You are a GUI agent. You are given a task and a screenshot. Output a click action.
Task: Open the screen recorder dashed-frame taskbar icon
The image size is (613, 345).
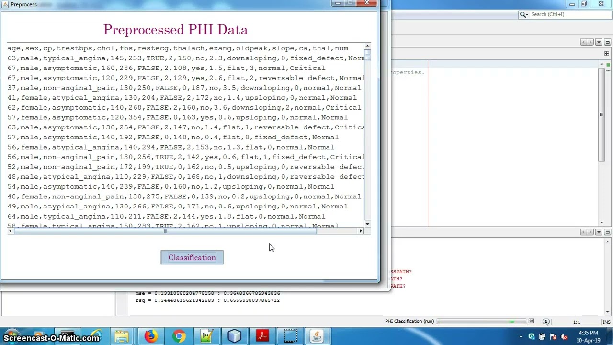(290, 336)
